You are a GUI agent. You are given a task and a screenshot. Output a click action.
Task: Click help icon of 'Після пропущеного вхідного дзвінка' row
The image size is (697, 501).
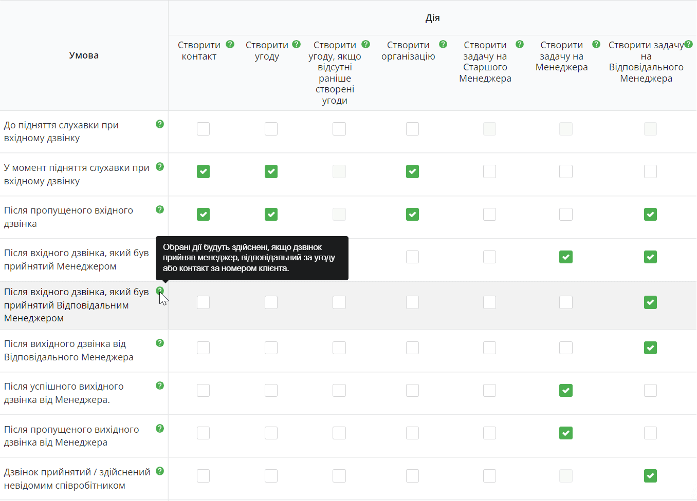coord(160,209)
